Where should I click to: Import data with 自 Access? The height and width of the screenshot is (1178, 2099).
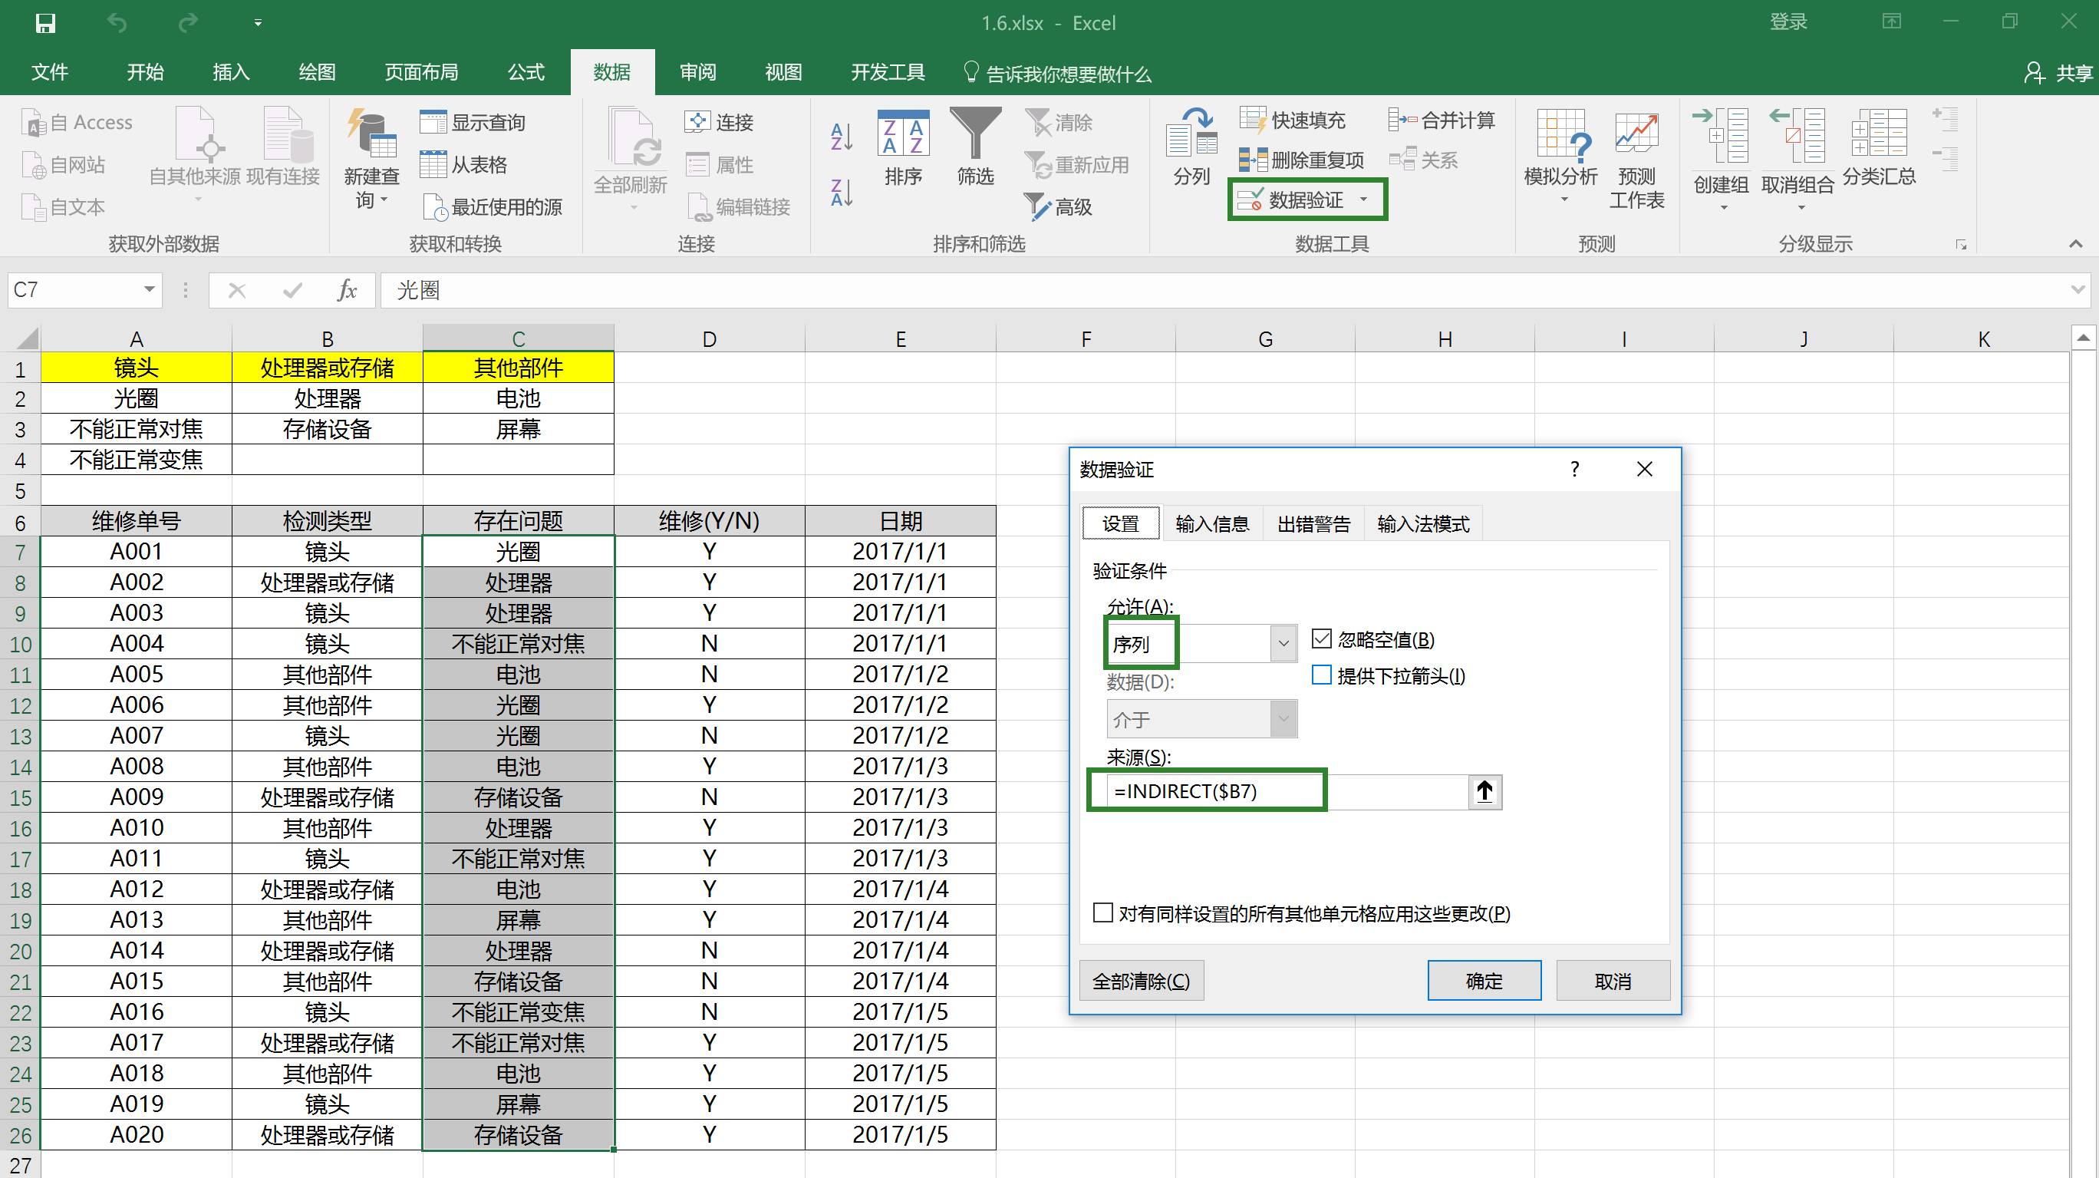point(77,122)
